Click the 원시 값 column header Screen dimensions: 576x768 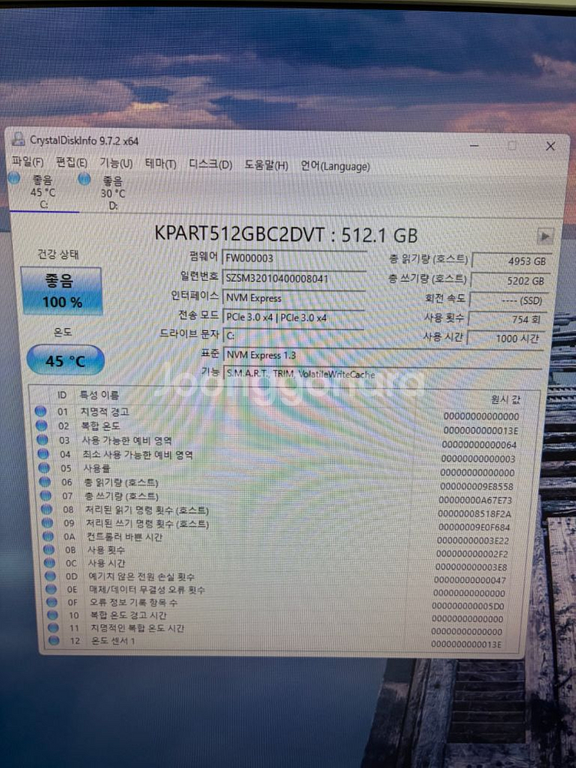[x=505, y=399]
